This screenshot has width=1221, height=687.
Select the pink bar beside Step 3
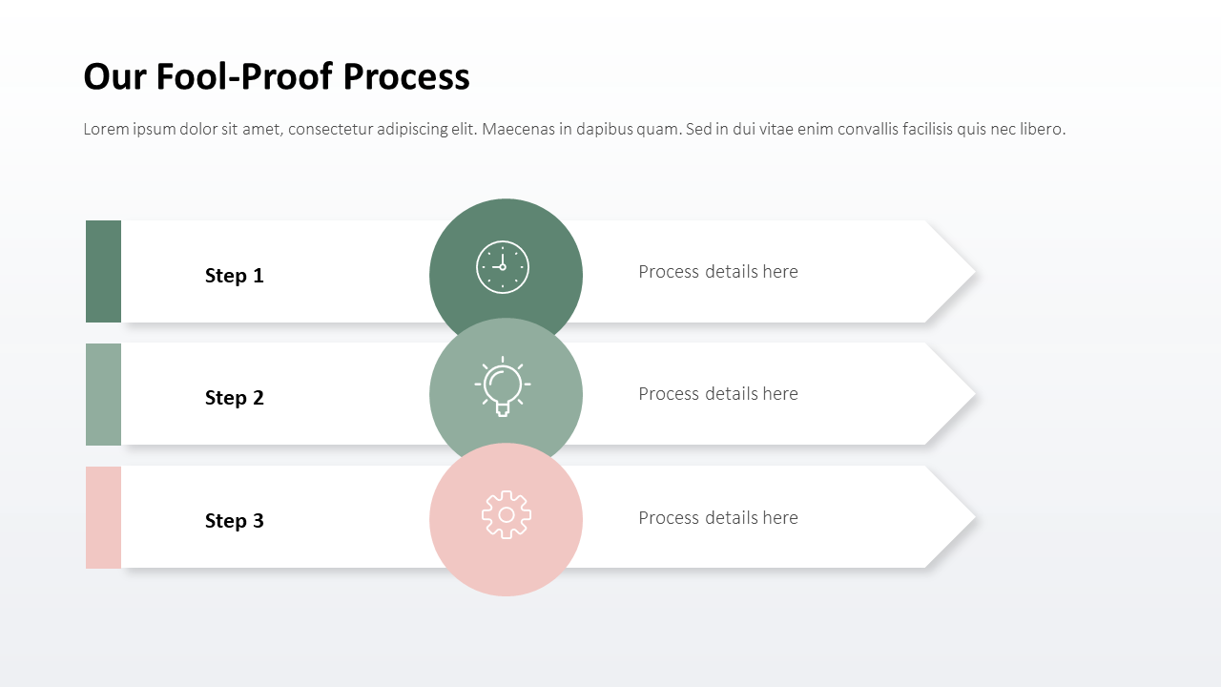point(103,517)
